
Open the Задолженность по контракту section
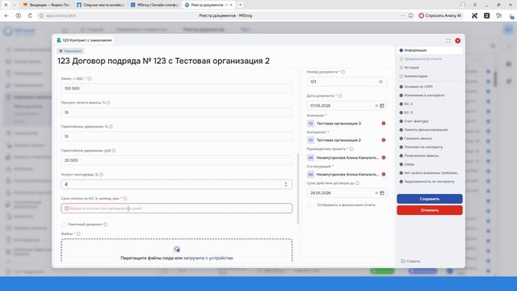click(x=429, y=181)
